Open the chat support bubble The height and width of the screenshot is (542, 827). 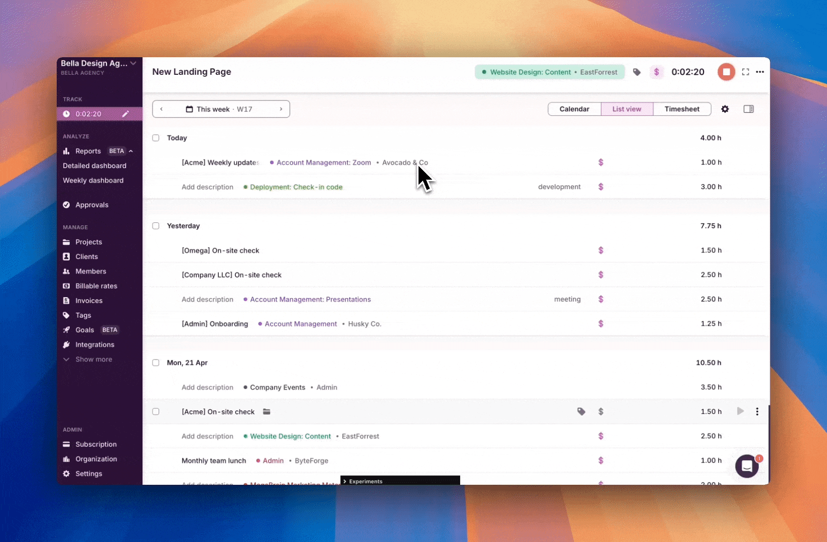747,466
